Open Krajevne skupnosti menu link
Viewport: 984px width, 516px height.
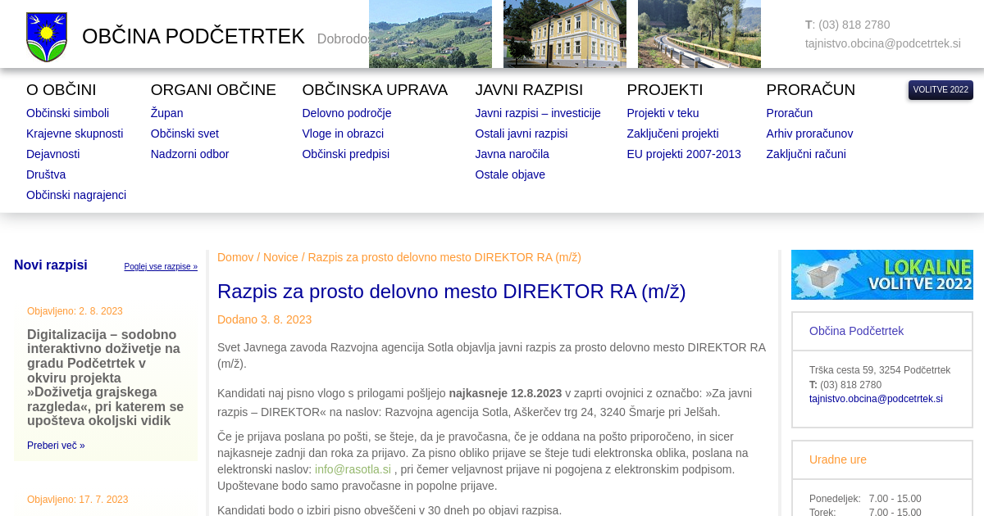pyautogui.click(x=75, y=134)
